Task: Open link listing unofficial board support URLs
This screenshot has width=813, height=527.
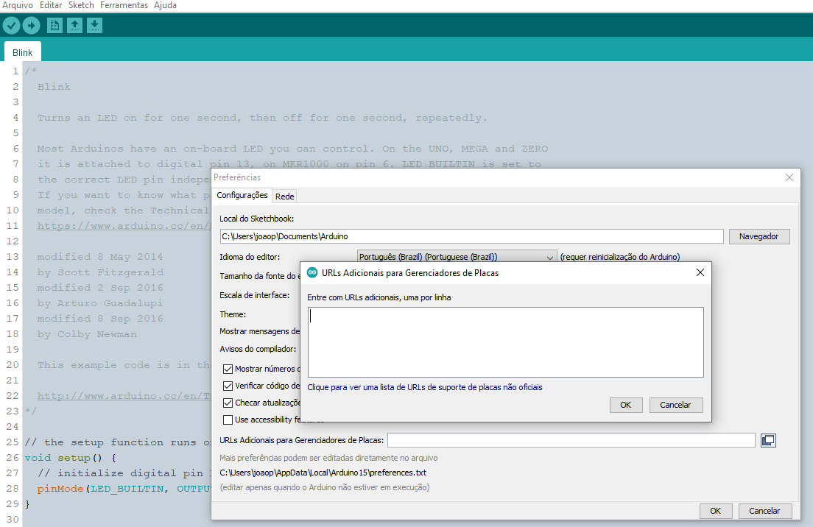Action: pyautogui.click(x=425, y=387)
